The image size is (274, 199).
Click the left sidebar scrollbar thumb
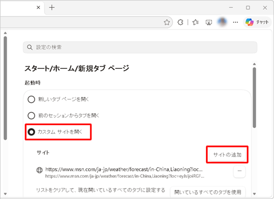pyautogui.click(x=5, y=88)
